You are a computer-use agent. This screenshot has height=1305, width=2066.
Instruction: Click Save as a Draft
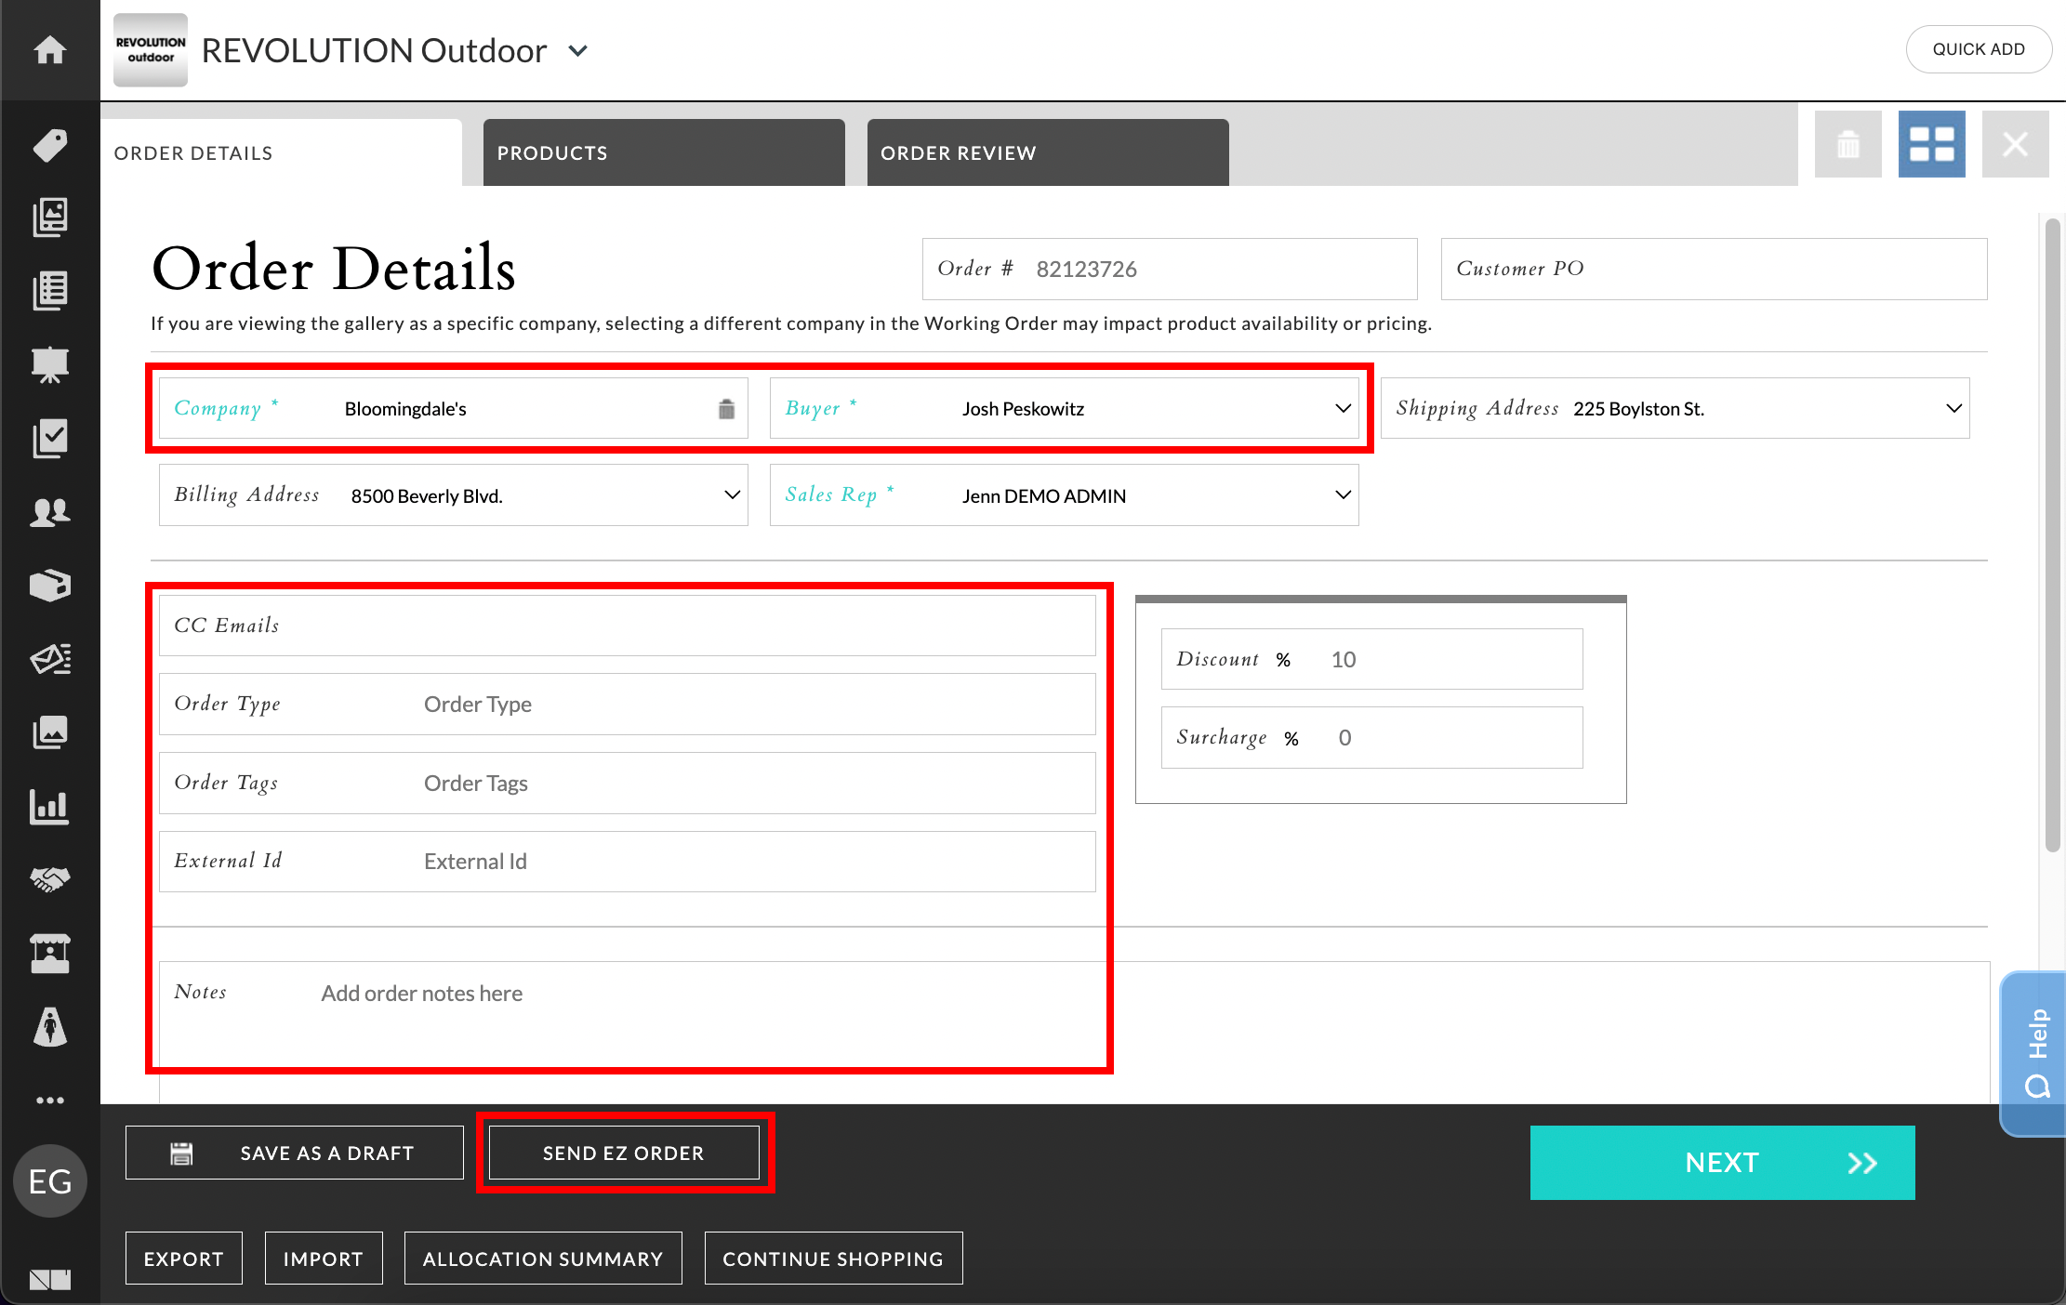(x=295, y=1153)
